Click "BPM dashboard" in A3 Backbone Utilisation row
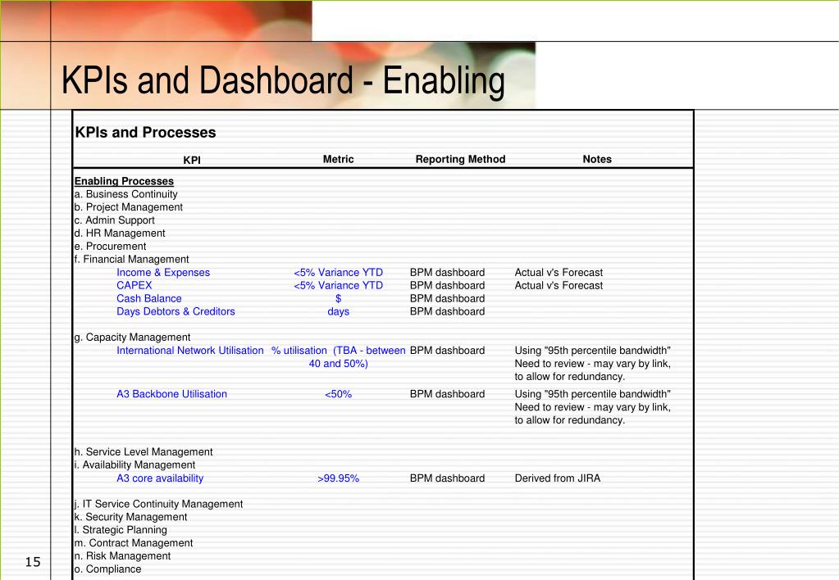839x580 pixels. [x=447, y=394]
